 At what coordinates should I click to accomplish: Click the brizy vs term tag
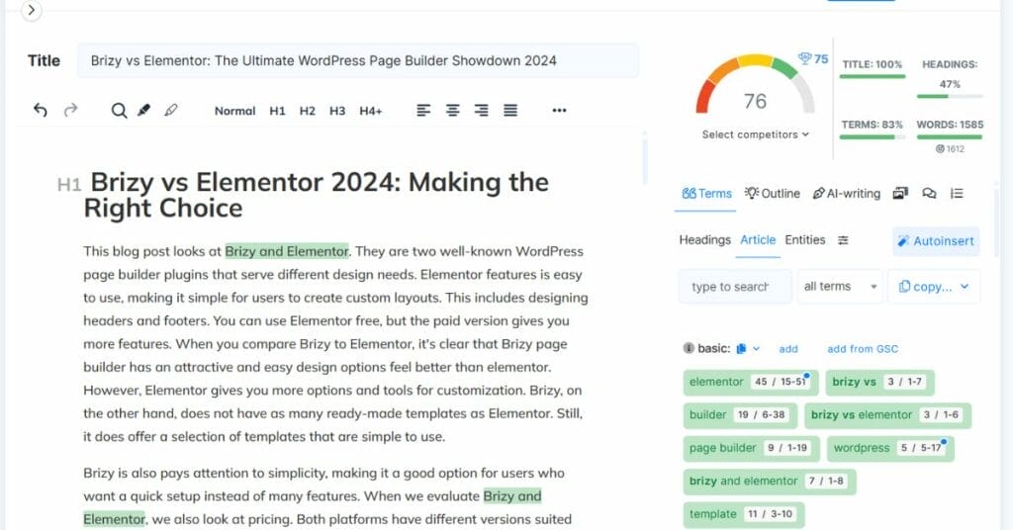pyautogui.click(x=879, y=382)
